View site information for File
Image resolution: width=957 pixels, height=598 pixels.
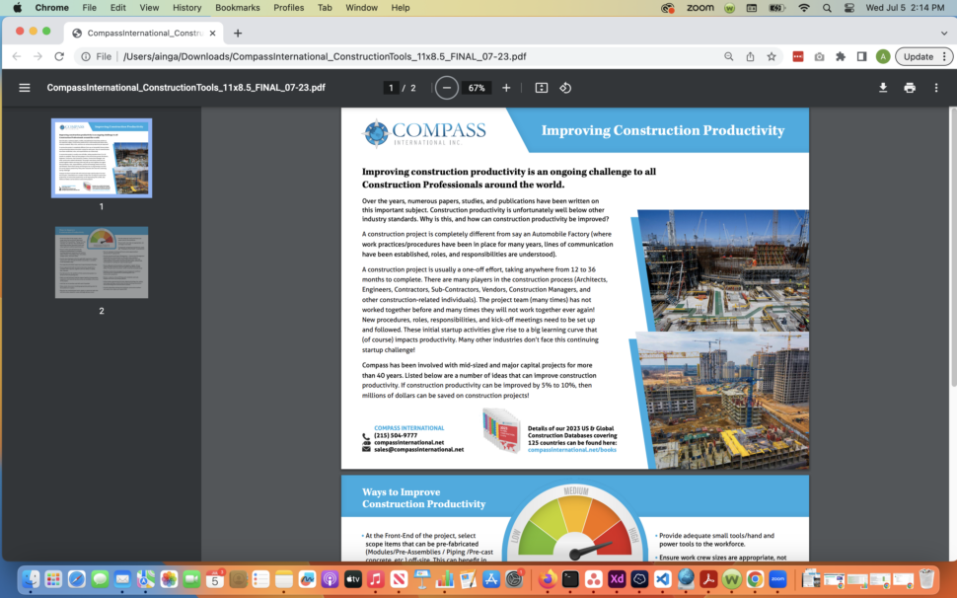pos(97,57)
